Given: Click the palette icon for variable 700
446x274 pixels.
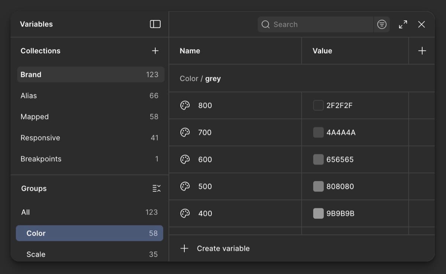Looking at the screenshot, I should tap(185, 132).
